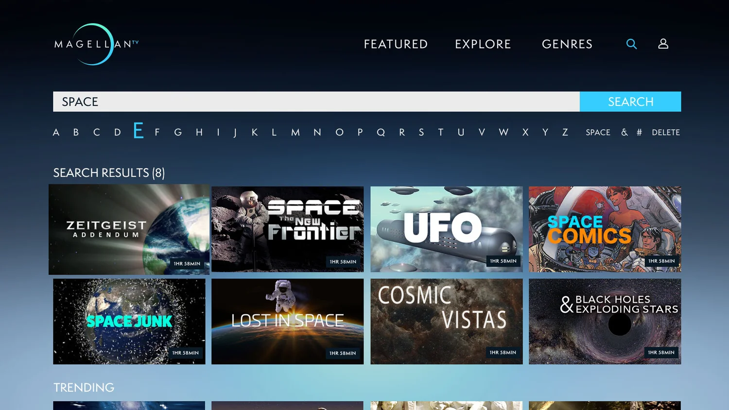Go to MagellanTV logo home
729x410 pixels.
(96, 44)
